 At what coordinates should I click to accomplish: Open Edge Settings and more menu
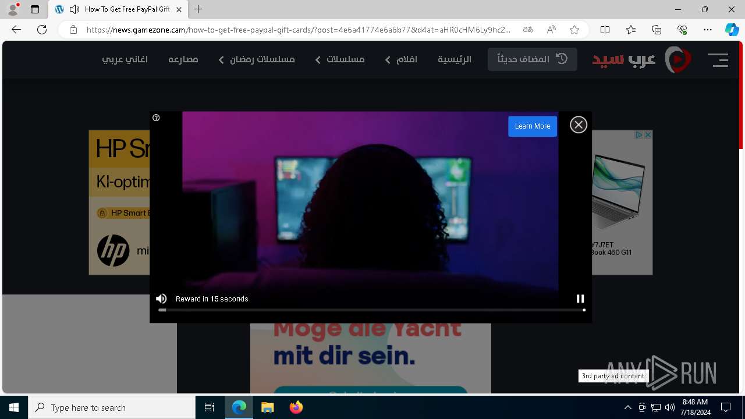pyautogui.click(x=708, y=30)
